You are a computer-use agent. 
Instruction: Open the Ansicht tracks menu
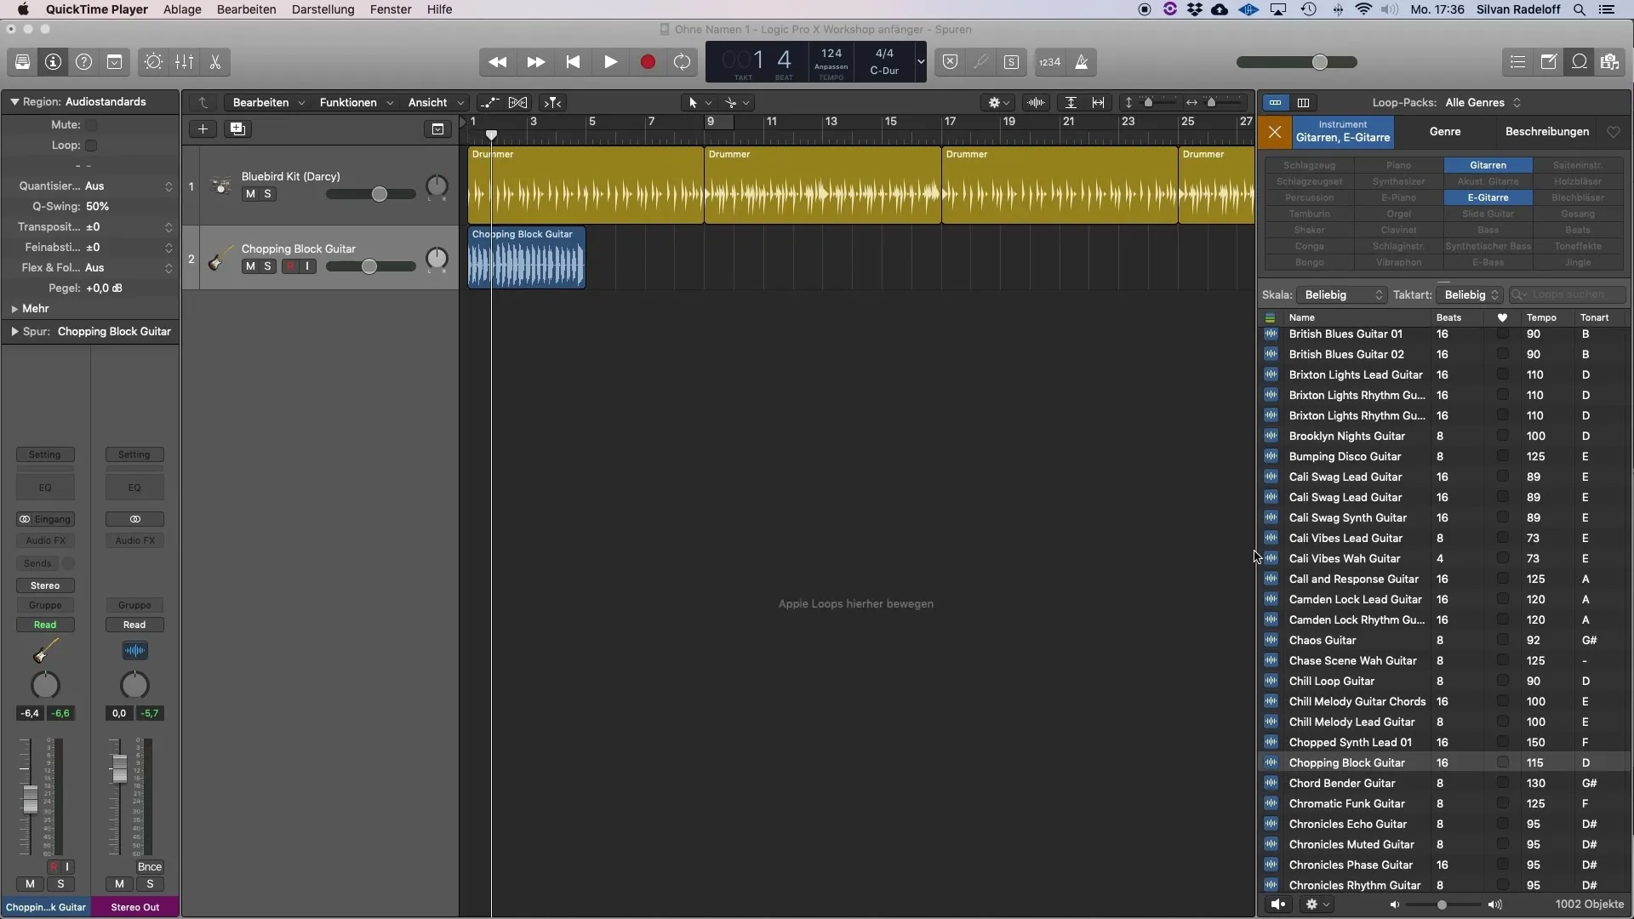[435, 103]
